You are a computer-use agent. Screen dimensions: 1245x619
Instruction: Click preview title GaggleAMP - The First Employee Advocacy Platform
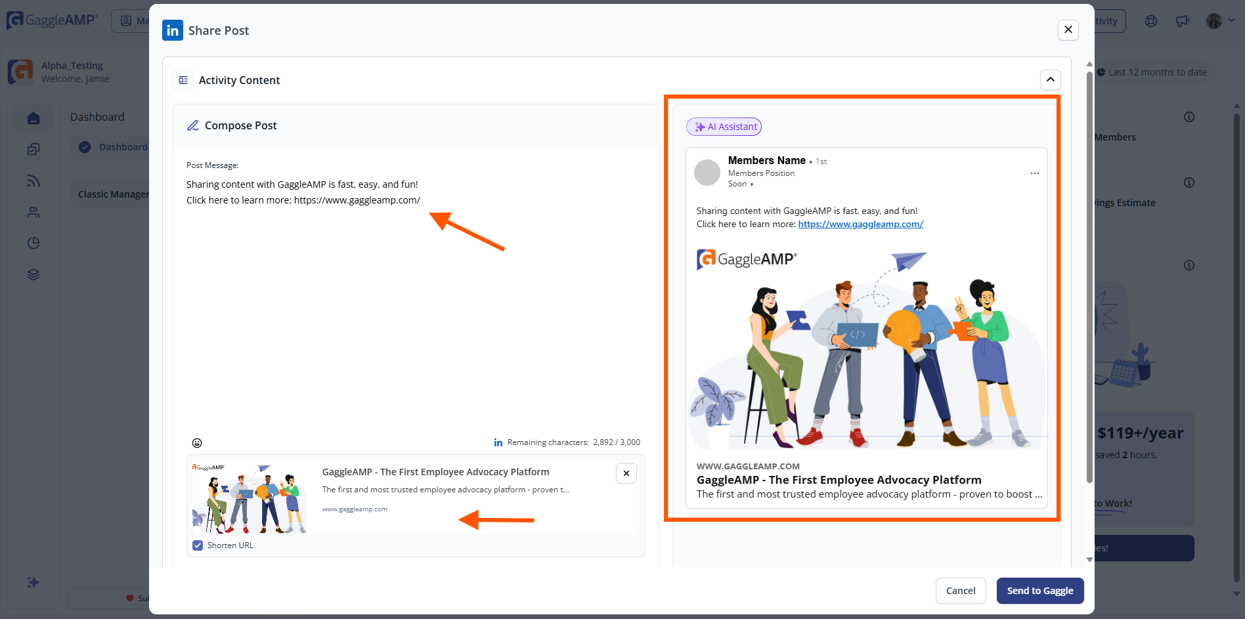(839, 480)
